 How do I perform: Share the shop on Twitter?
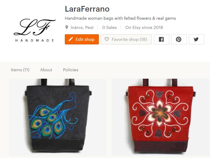click(196, 39)
